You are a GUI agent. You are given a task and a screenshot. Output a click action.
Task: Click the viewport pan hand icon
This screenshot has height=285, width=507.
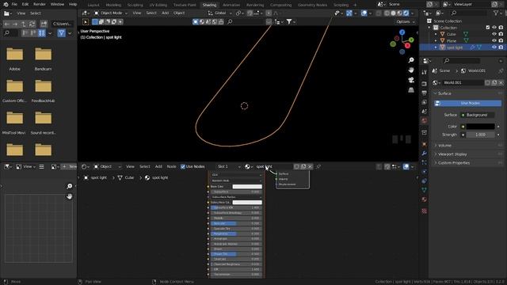[411, 70]
